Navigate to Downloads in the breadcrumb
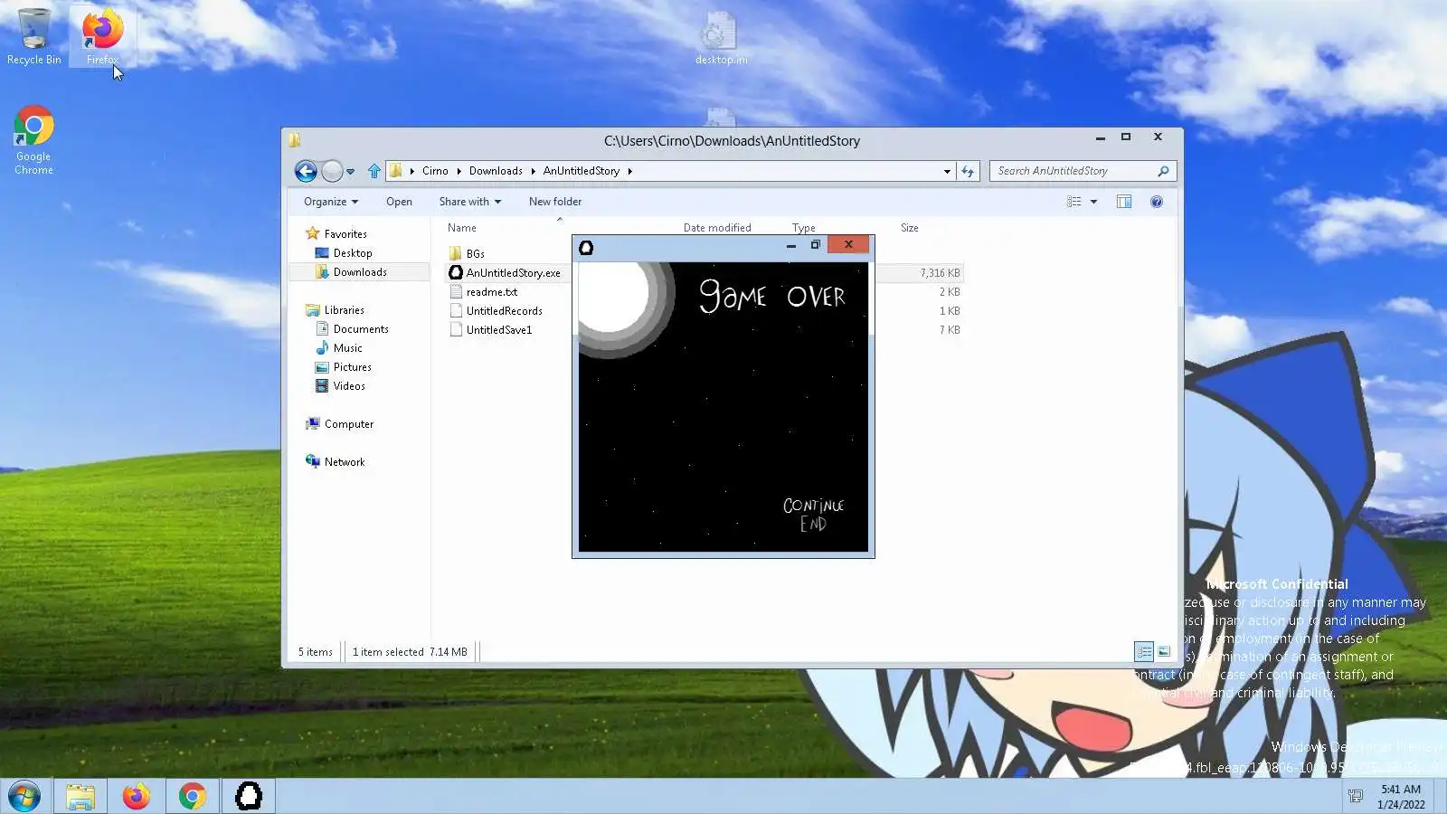The width and height of the screenshot is (1447, 814). coord(496,171)
